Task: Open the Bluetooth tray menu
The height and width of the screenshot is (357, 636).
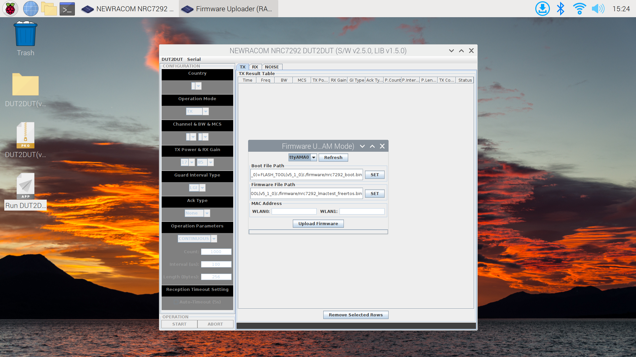Action: click(x=560, y=9)
